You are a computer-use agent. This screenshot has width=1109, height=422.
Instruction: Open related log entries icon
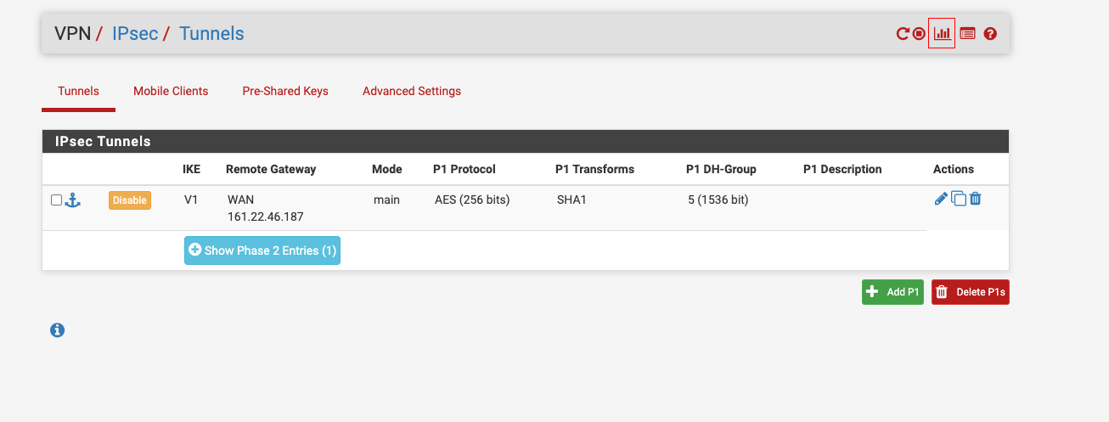click(967, 34)
